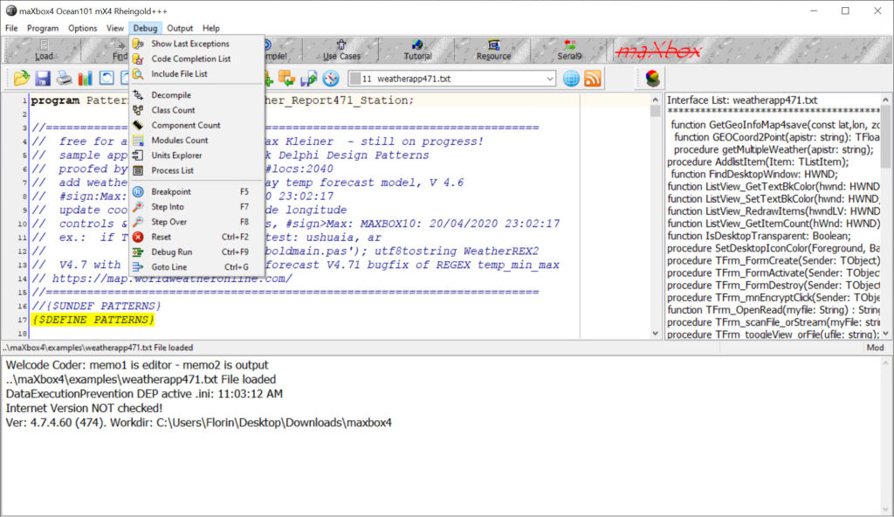Image resolution: width=894 pixels, height=517 pixels.
Task: Open Process List from Debug menu
Action: pyautogui.click(x=196, y=170)
